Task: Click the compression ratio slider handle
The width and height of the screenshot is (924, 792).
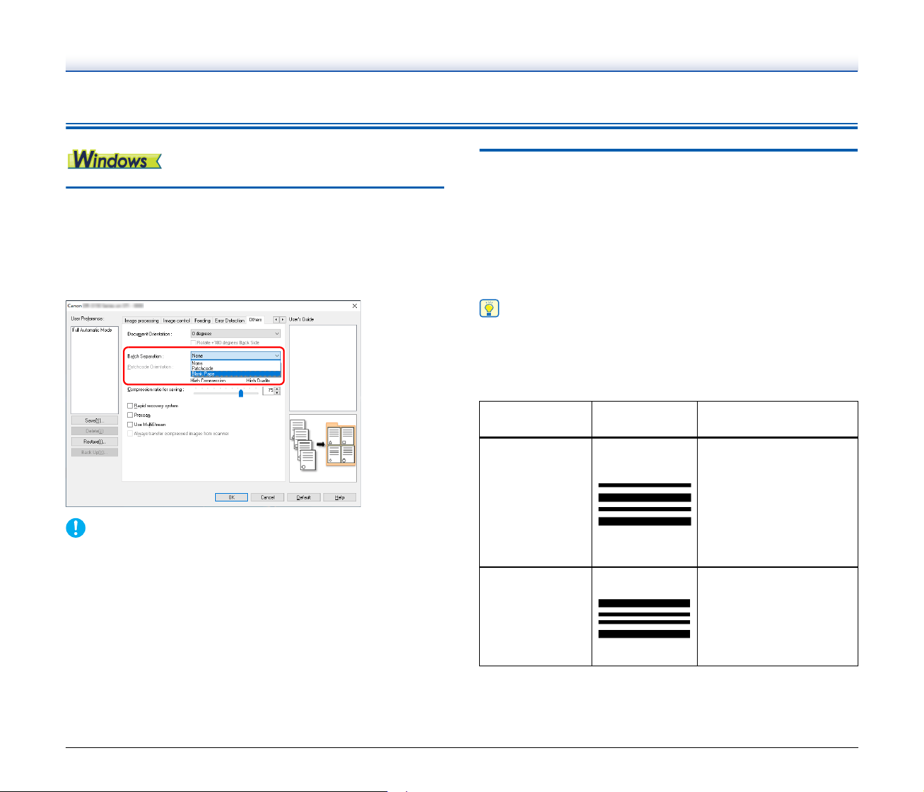Action: point(241,393)
